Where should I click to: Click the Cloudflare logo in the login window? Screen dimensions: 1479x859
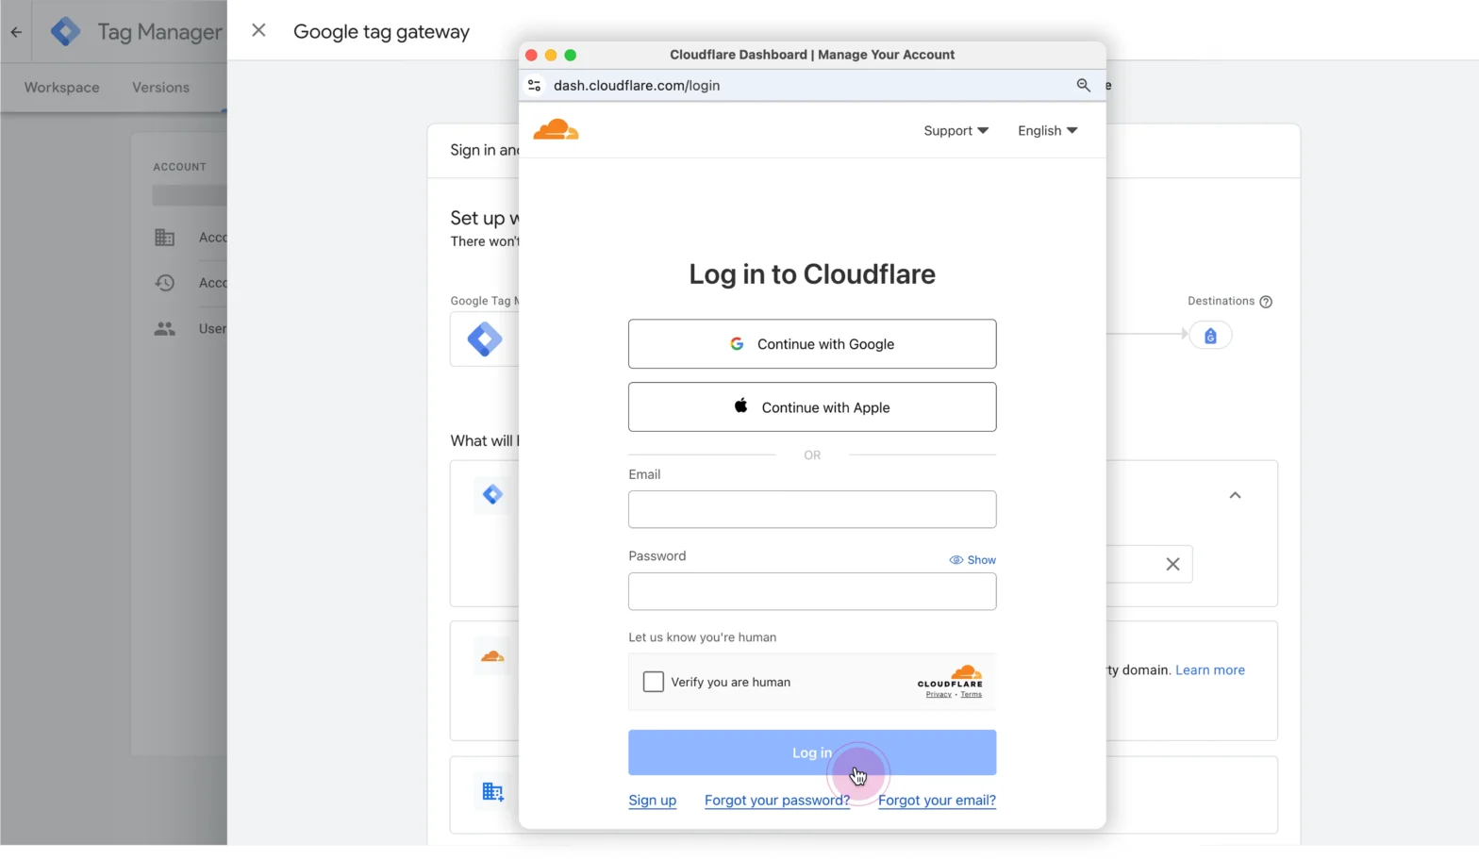[557, 130]
